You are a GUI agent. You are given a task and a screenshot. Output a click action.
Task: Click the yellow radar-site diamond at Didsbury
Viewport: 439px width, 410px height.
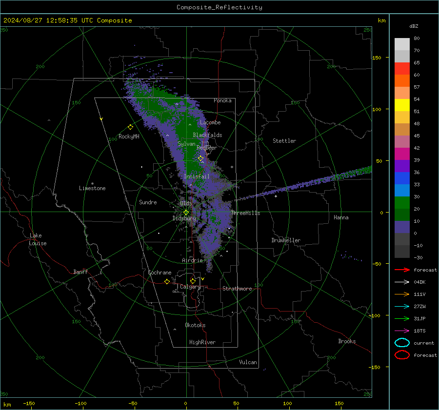[186, 213]
